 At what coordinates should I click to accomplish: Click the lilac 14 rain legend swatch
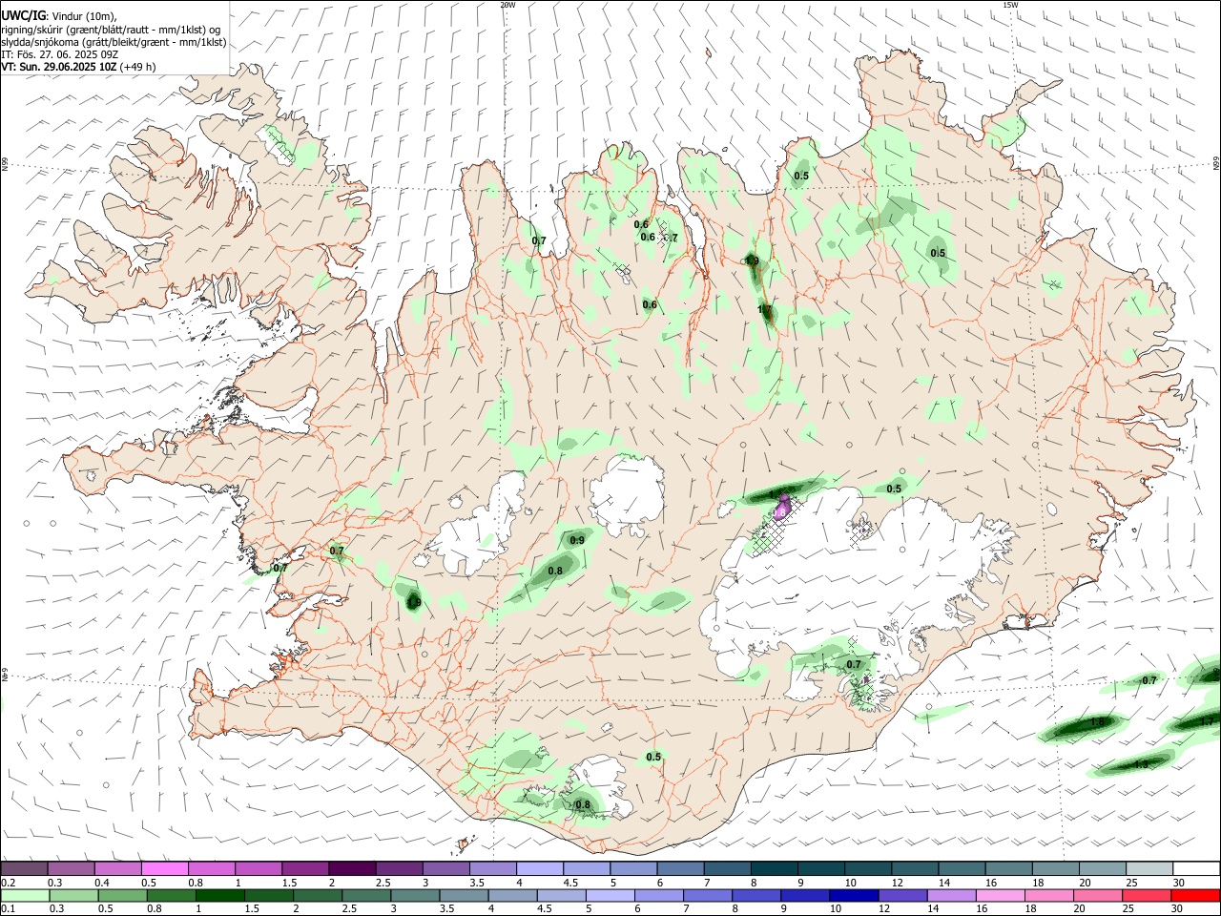[x=951, y=895]
